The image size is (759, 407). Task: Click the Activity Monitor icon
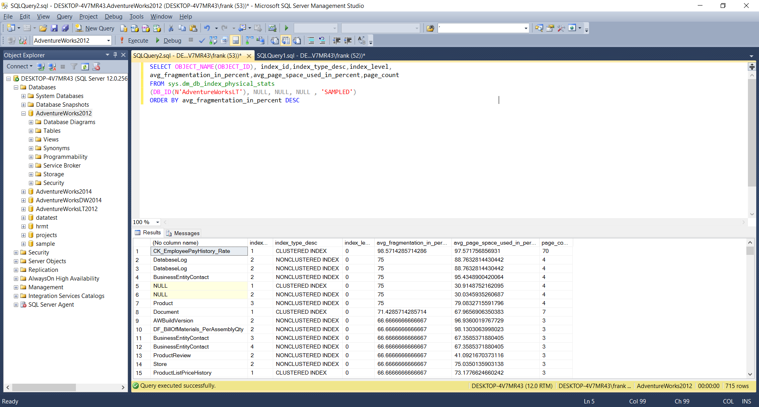[x=272, y=28]
